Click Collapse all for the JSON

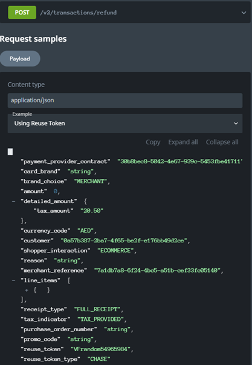(222, 142)
